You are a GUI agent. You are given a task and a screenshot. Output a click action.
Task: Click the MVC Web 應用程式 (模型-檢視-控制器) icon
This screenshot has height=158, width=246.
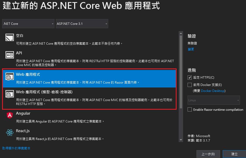(x=10, y=94)
